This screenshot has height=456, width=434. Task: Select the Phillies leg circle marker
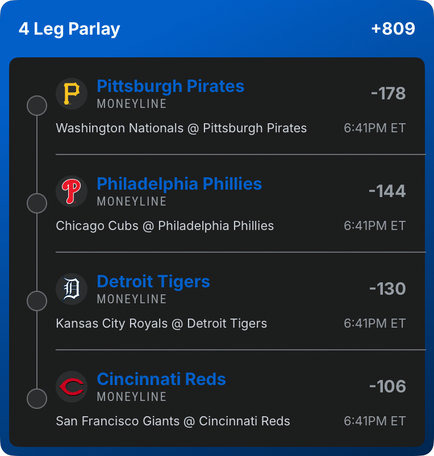click(x=37, y=203)
